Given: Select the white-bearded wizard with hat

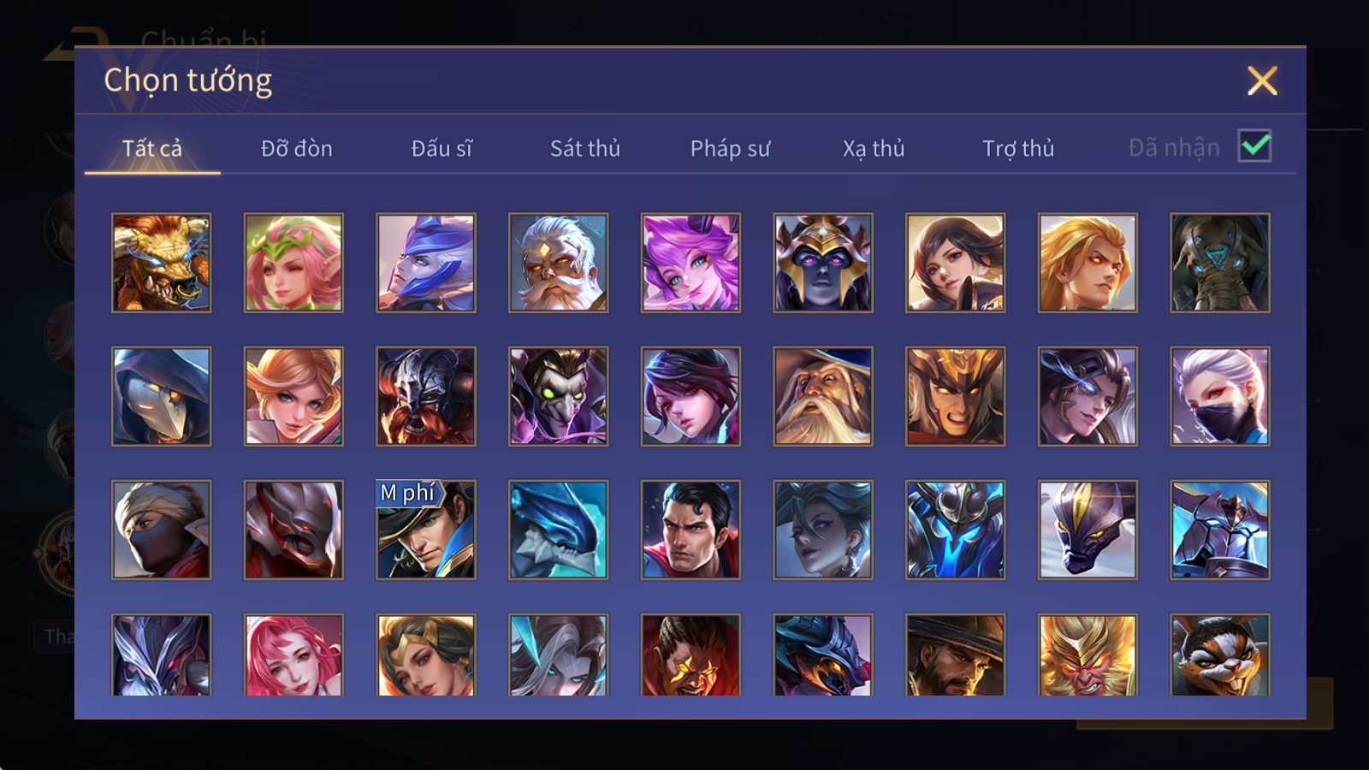Looking at the screenshot, I should click(823, 396).
